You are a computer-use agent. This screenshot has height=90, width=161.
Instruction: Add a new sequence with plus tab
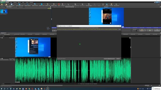click(7, 33)
